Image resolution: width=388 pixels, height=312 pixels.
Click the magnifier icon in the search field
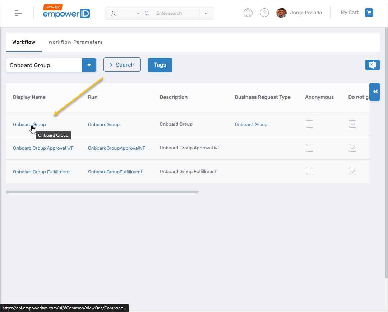[x=147, y=13]
